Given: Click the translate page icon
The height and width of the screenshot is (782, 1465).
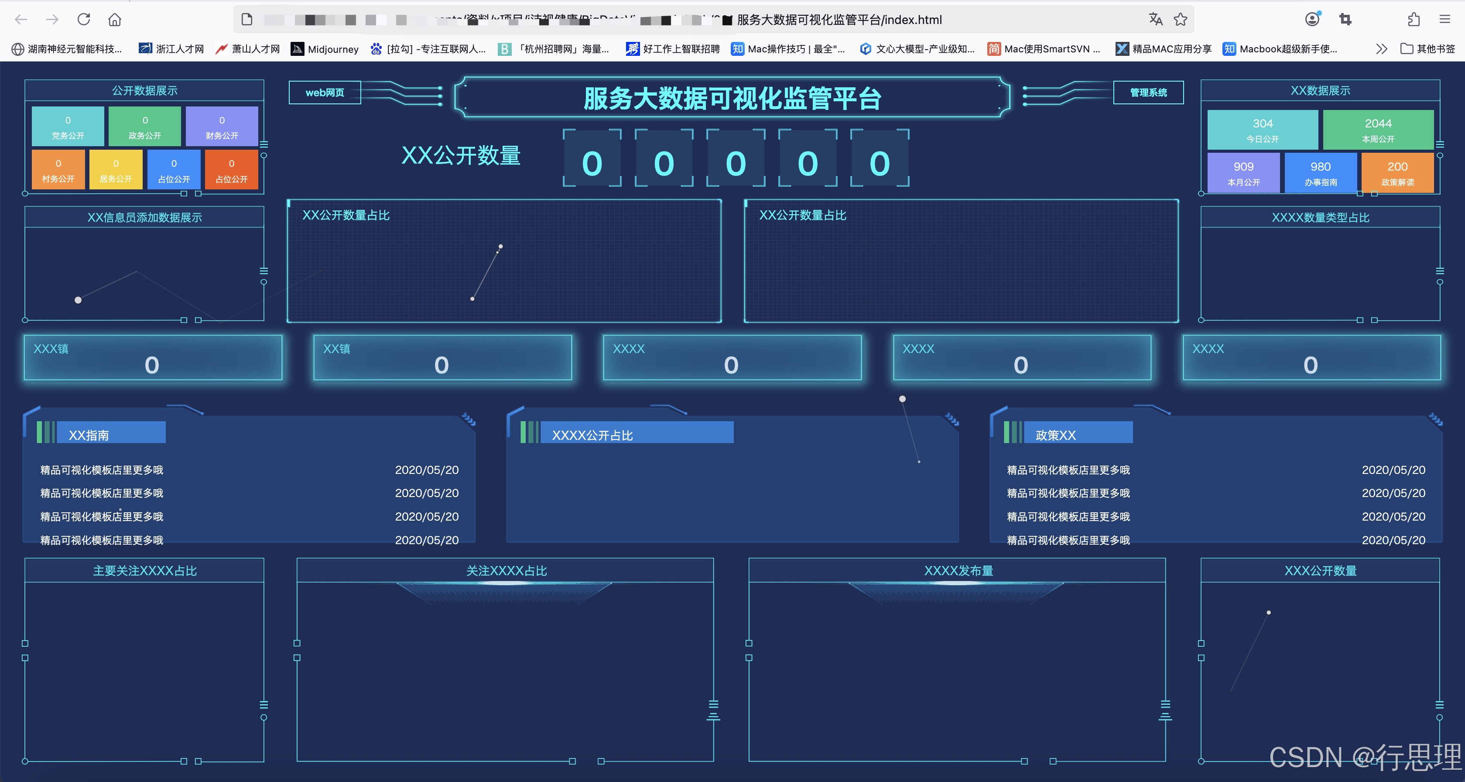Looking at the screenshot, I should (1155, 19).
